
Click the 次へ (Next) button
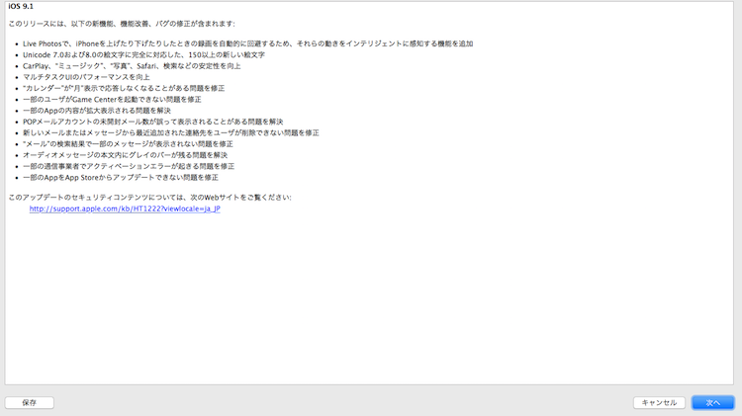click(712, 402)
